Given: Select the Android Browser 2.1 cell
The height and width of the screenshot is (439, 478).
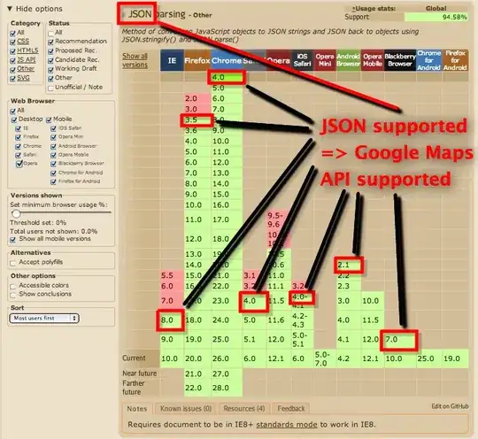Looking at the screenshot, I should tap(349, 265).
